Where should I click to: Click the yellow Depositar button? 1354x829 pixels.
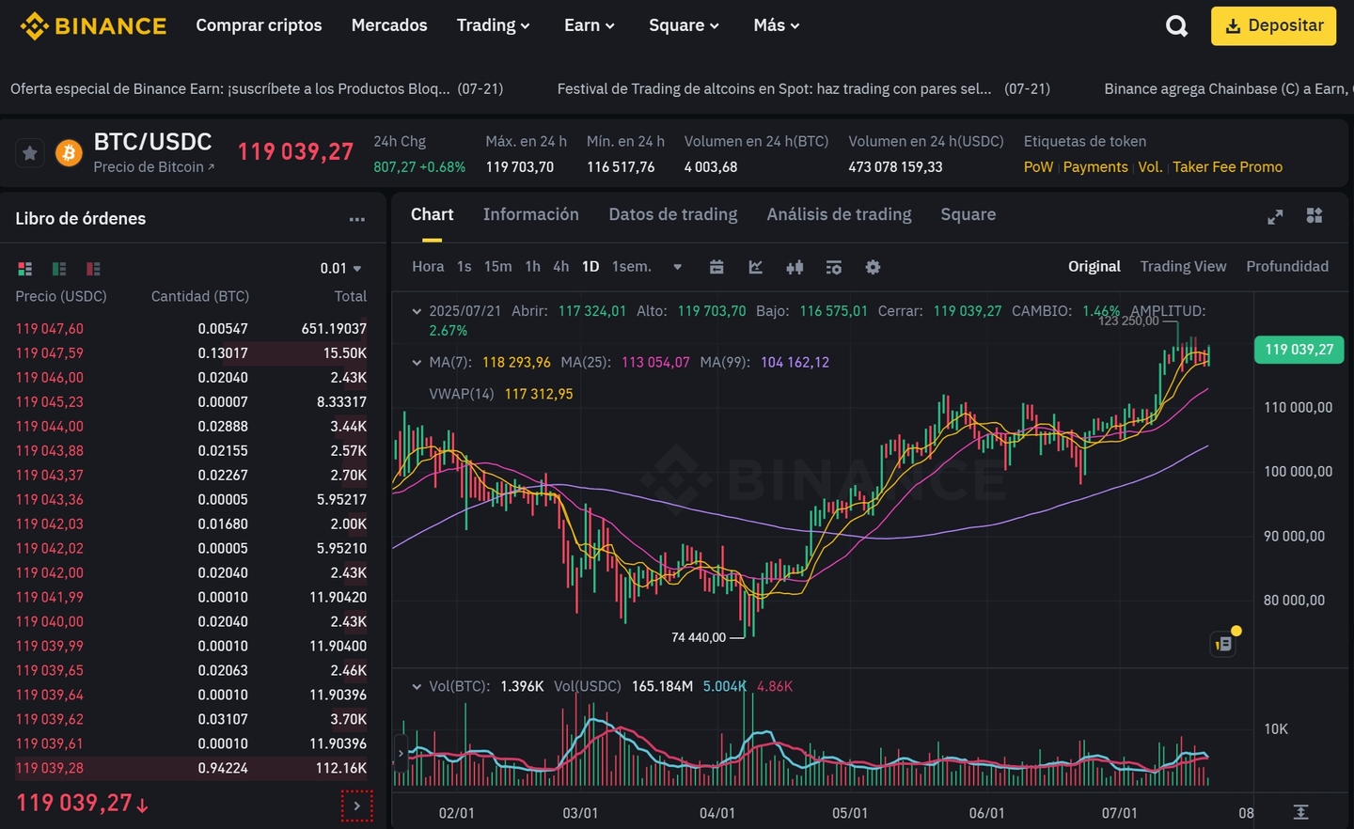point(1273,25)
